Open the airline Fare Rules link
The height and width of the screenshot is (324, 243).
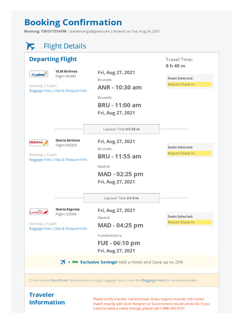click(x=59, y=280)
